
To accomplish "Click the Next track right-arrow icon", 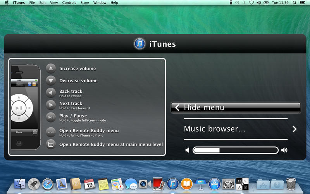I will point(51,105).
